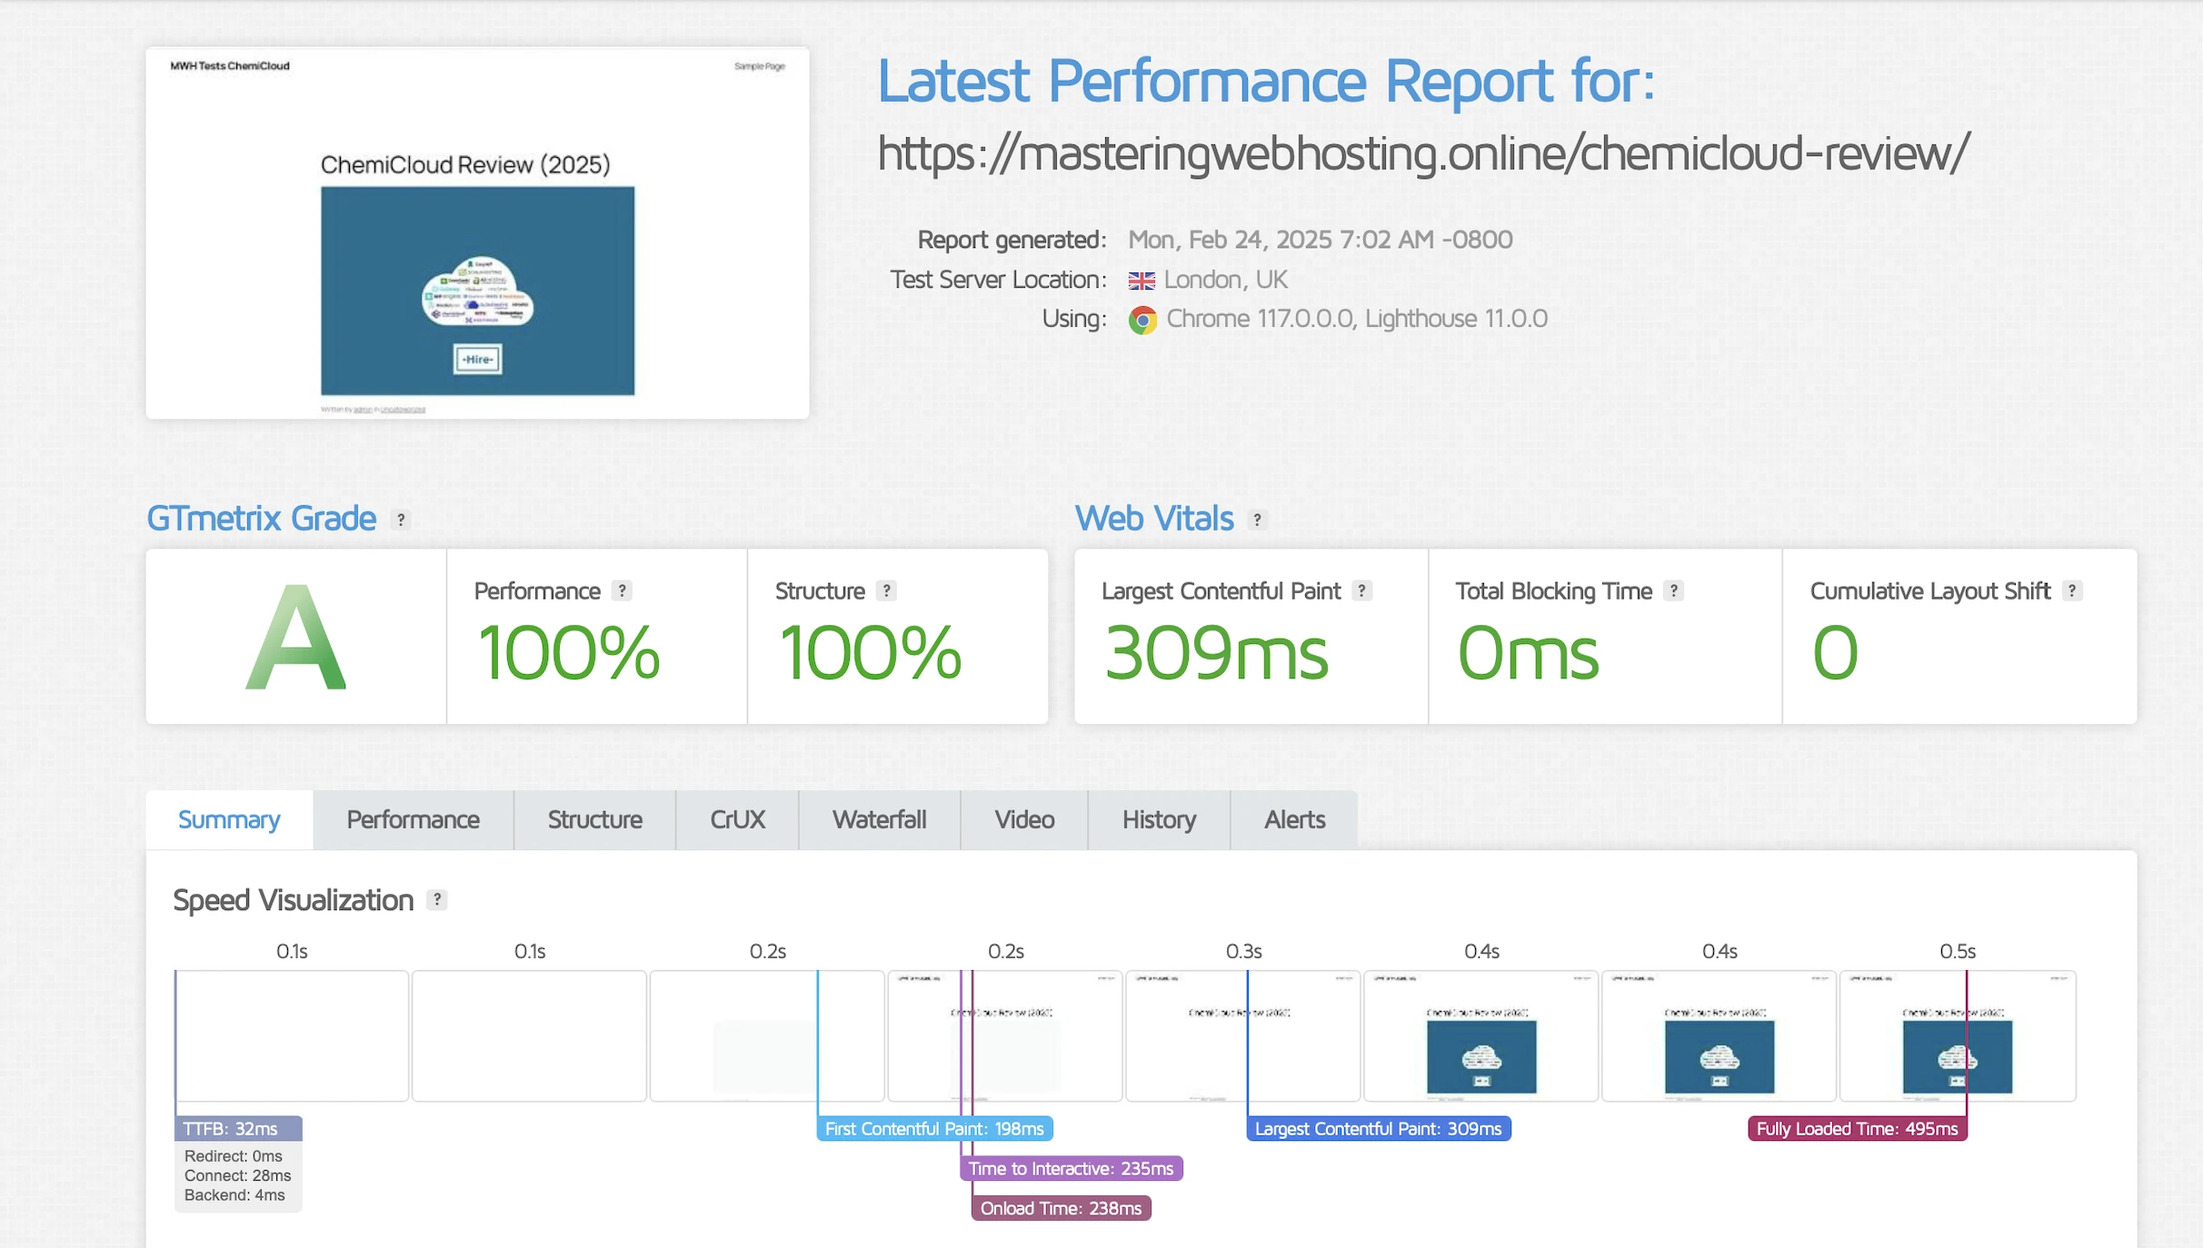Click the Web Vitals question mark icon
Viewport: 2203px width, 1248px height.
click(x=1257, y=520)
